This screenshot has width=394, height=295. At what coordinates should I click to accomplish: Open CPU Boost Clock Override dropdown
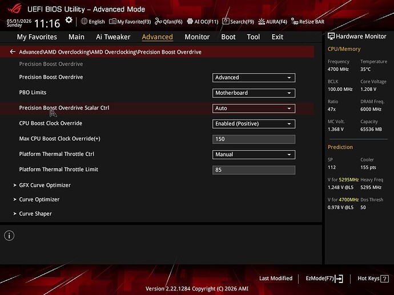[254, 124]
